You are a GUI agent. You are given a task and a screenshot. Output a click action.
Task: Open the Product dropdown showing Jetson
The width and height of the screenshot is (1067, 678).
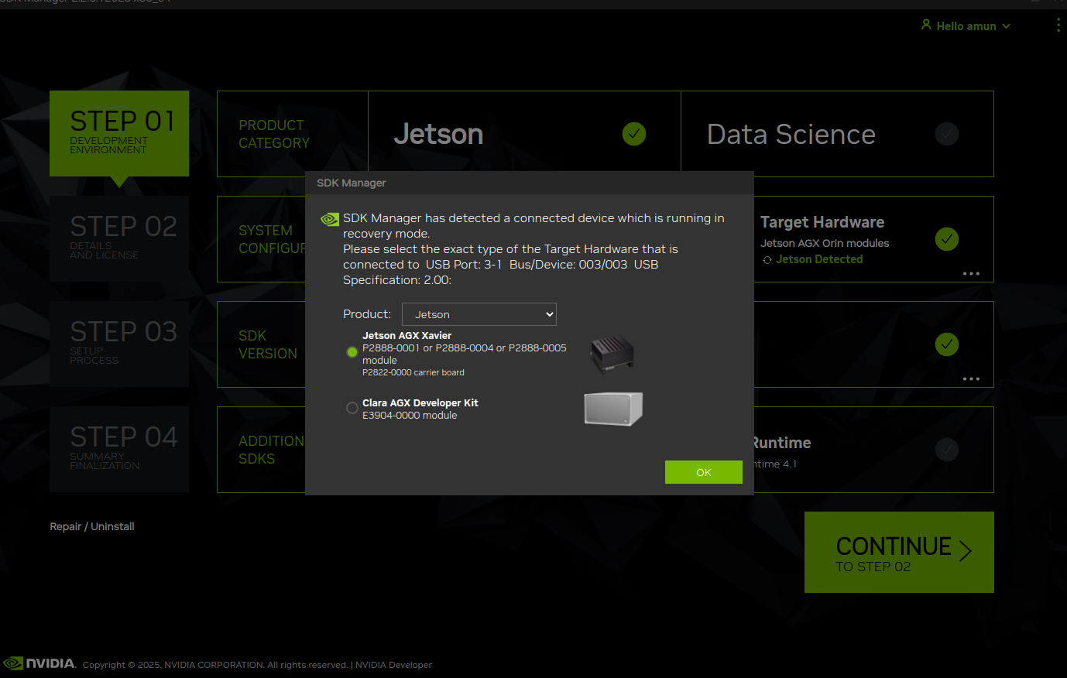(x=479, y=314)
